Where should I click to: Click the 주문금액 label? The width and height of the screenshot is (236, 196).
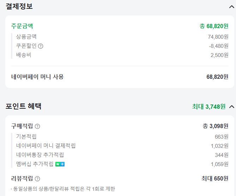pyautogui.click(x=22, y=26)
